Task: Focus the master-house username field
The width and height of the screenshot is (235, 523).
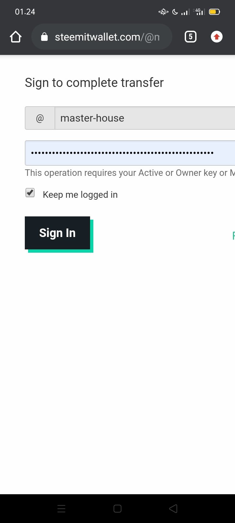Action: (x=145, y=118)
